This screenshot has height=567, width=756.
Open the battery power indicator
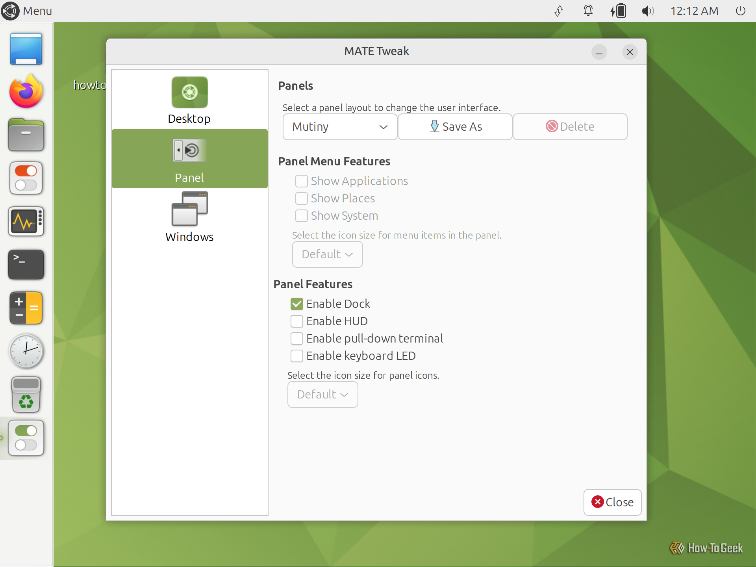click(618, 11)
